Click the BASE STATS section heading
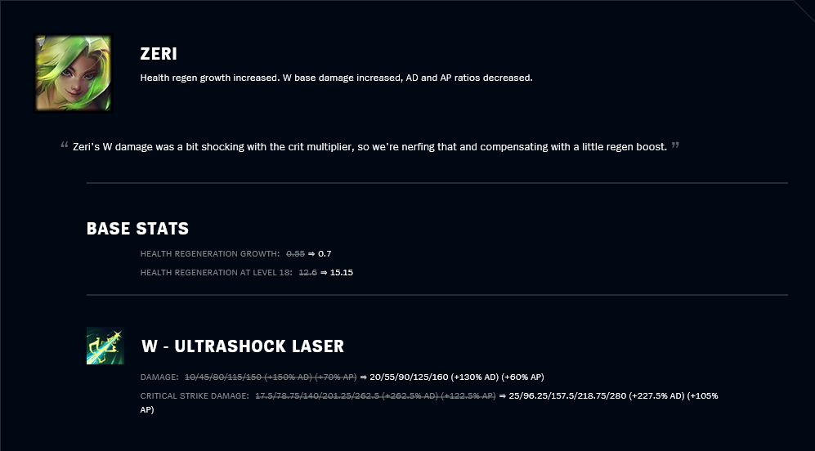The width and height of the screenshot is (815, 451). pyautogui.click(x=137, y=229)
